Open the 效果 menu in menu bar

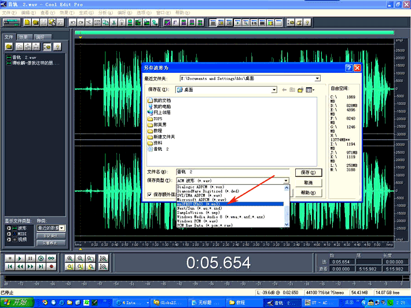(67, 12)
